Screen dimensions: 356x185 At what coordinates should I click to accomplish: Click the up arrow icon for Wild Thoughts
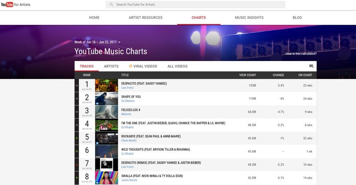pos(77,151)
